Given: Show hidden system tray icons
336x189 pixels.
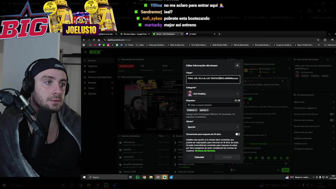Looking at the screenshot, I should (313, 177).
